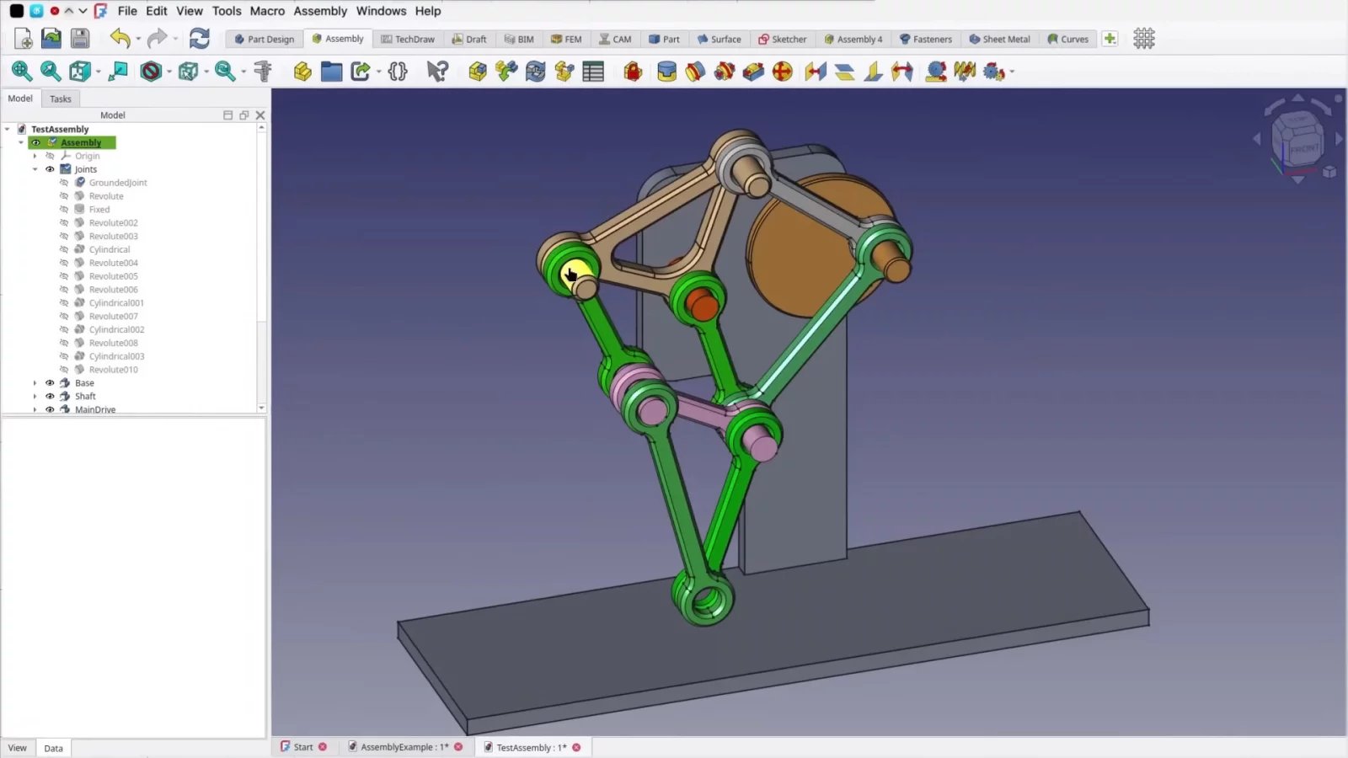Add workbench with green plus button
This screenshot has width=1348, height=758.
(x=1110, y=39)
